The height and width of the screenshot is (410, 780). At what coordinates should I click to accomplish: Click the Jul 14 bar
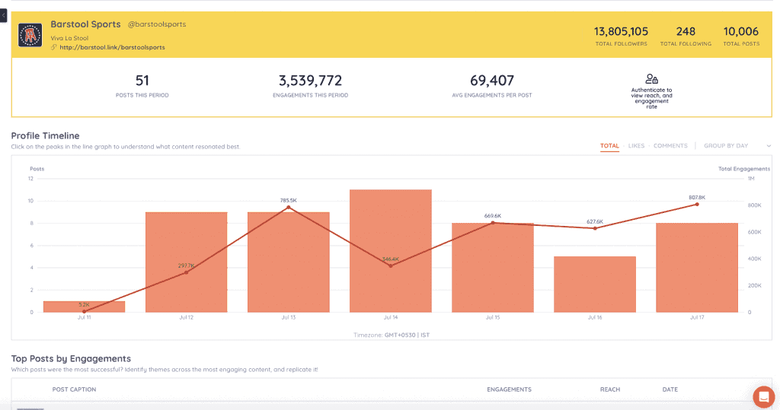click(x=391, y=251)
